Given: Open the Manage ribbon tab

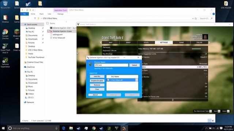Looking at the screenshot, I should [60, 14].
